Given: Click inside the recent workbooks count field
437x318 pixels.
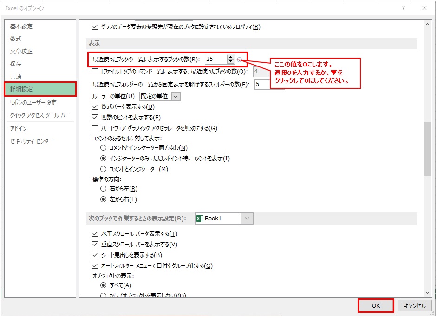Looking at the screenshot, I should pyautogui.click(x=216, y=59).
